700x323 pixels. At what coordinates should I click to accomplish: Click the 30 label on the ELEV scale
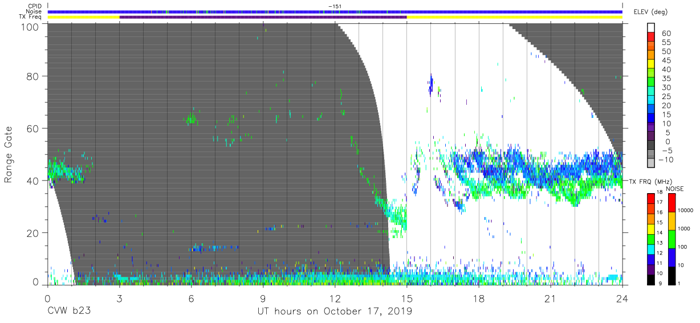(x=665, y=88)
